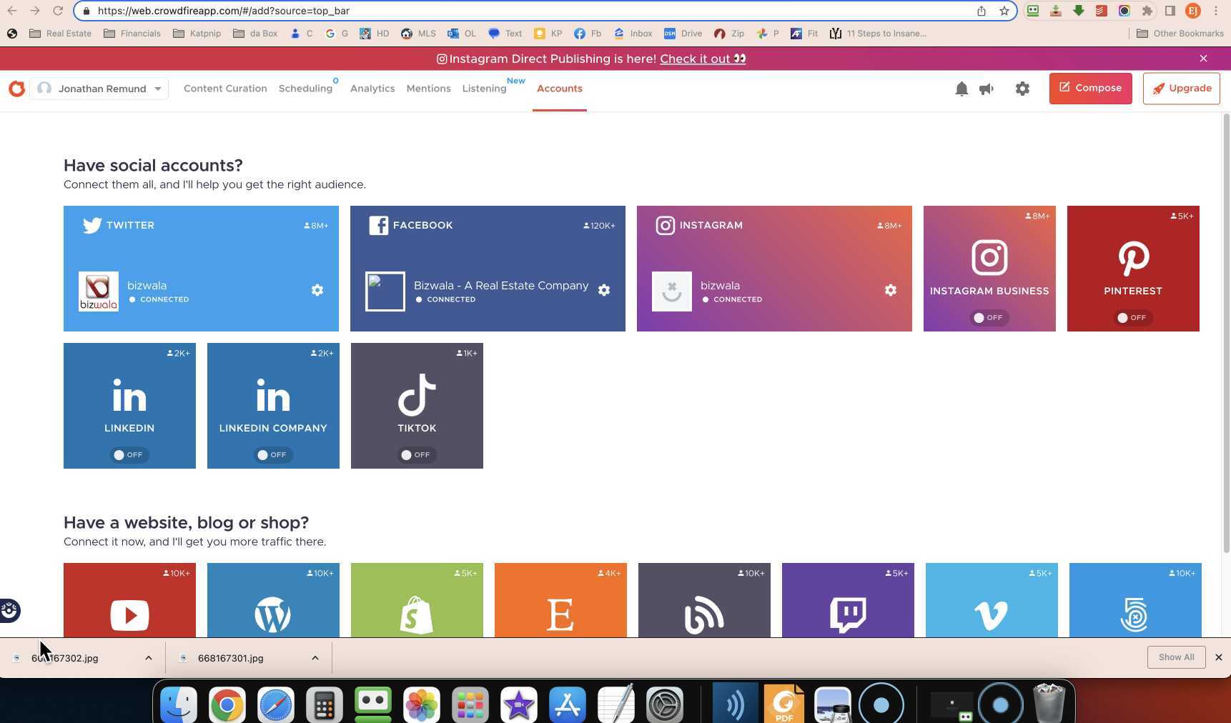This screenshot has height=723, width=1231.
Task: Turn on the LinkedIn Company toggle
Action: (273, 455)
